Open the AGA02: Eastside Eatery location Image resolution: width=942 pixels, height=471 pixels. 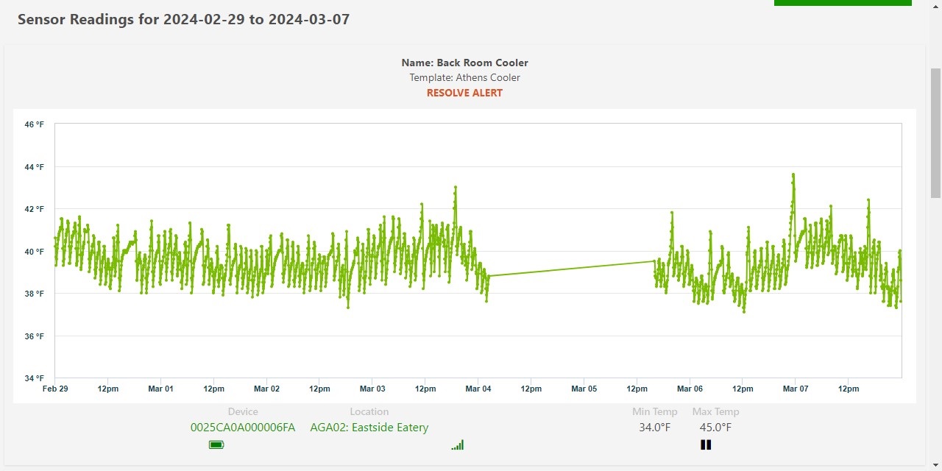point(369,428)
